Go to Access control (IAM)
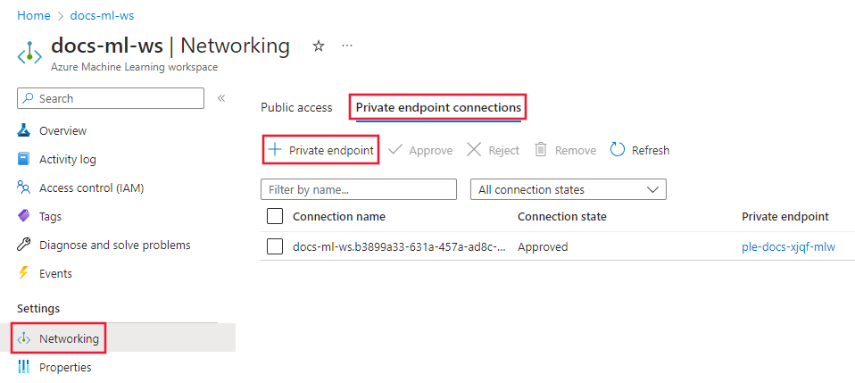The height and width of the screenshot is (383, 855). point(91,187)
